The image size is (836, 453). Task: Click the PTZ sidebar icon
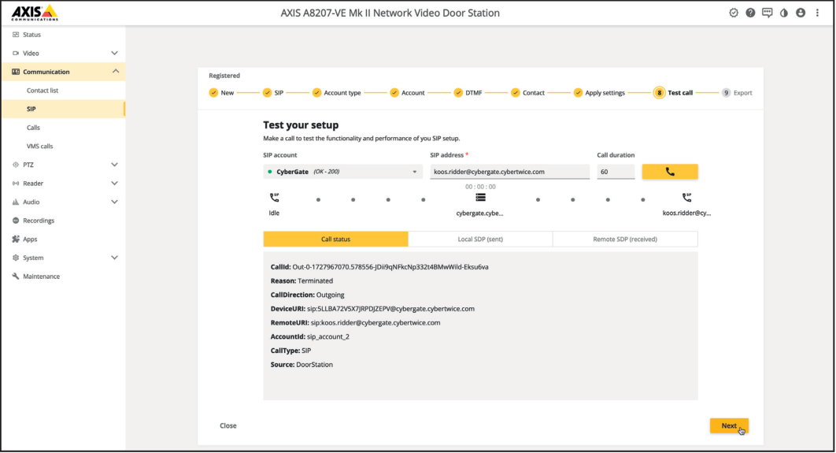coord(16,165)
